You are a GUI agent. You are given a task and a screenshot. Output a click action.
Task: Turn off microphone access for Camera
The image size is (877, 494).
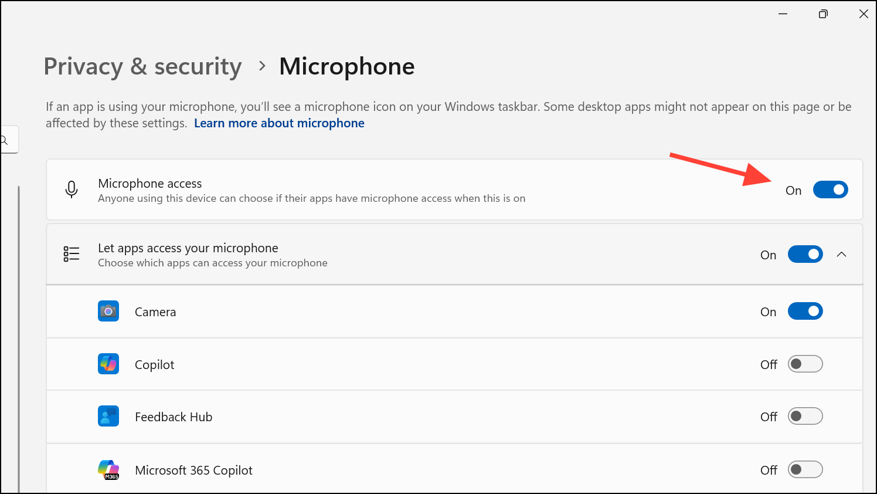click(805, 311)
